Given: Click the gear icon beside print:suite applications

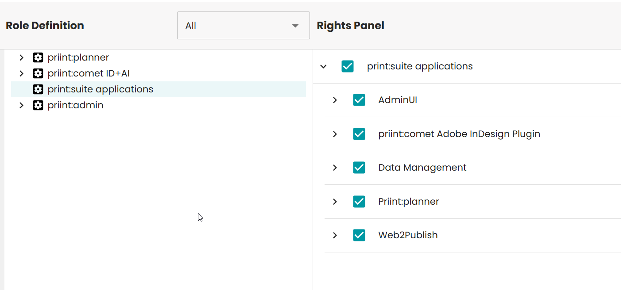Looking at the screenshot, I should click(x=38, y=89).
